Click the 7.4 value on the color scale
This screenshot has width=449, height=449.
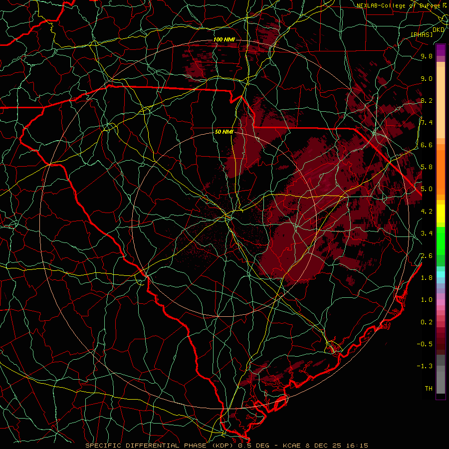[427, 123]
